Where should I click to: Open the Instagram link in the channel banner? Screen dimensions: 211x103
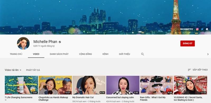click(197, 29)
